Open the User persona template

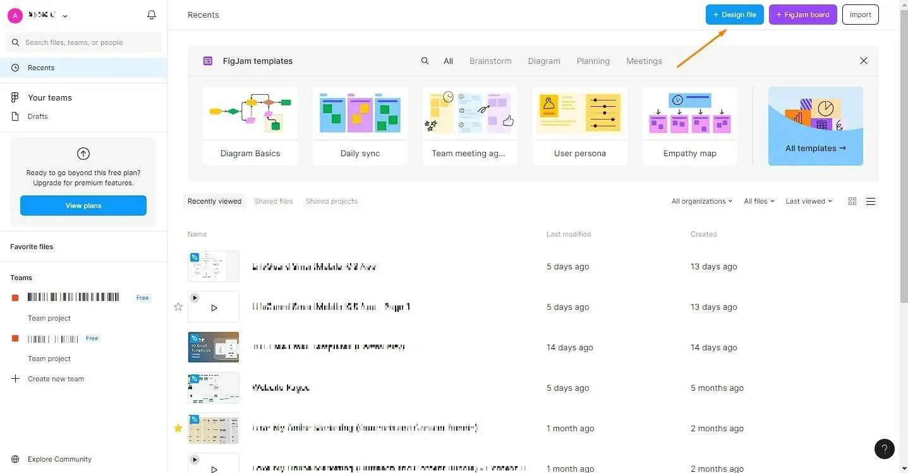(x=580, y=126)
